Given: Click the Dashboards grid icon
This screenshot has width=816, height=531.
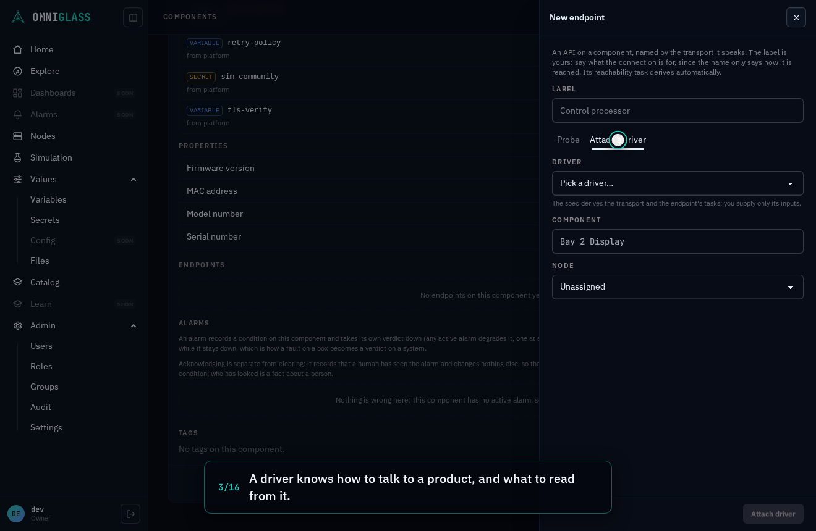Looking at the screenshot, I should 18,93.
